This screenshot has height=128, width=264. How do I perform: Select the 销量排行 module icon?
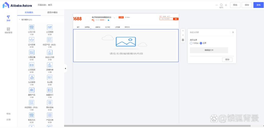50,90
